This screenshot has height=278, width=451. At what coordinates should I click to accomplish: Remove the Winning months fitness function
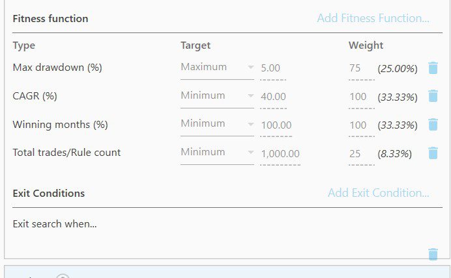433,125
